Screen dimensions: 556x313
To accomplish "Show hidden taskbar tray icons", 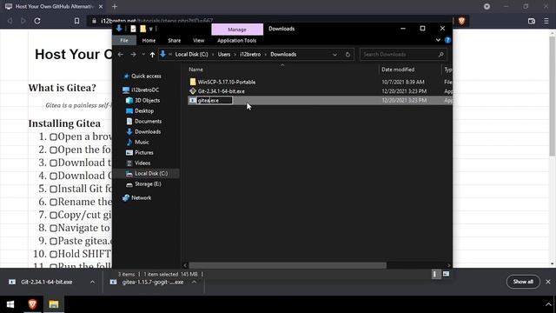I will (x=548, y=304).
